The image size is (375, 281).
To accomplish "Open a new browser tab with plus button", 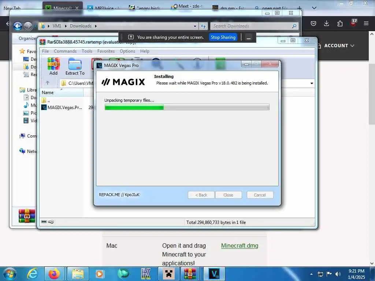I will click(x=299, y=8).
